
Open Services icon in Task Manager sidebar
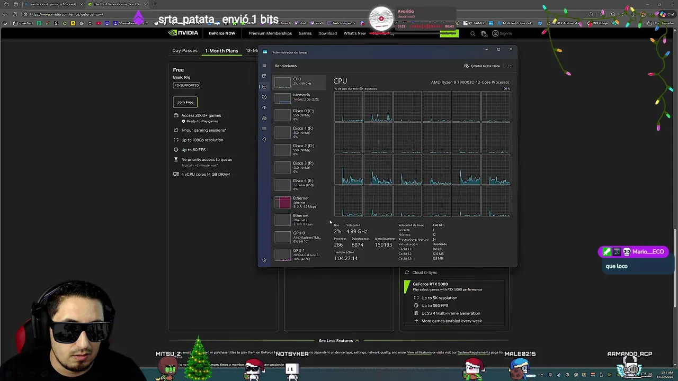click(x=264, y=139)
